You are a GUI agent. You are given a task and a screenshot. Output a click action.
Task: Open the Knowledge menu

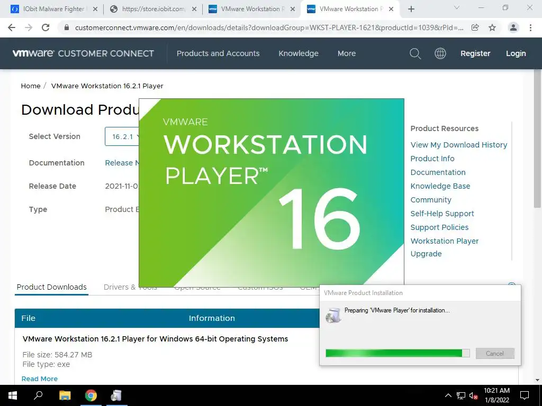pyautogui.click(x=299, y=53)
